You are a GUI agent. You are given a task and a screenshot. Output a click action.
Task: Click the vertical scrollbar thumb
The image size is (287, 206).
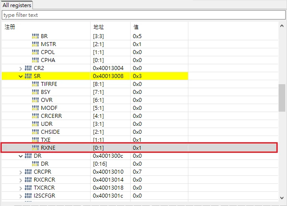(x=282, y=98)
